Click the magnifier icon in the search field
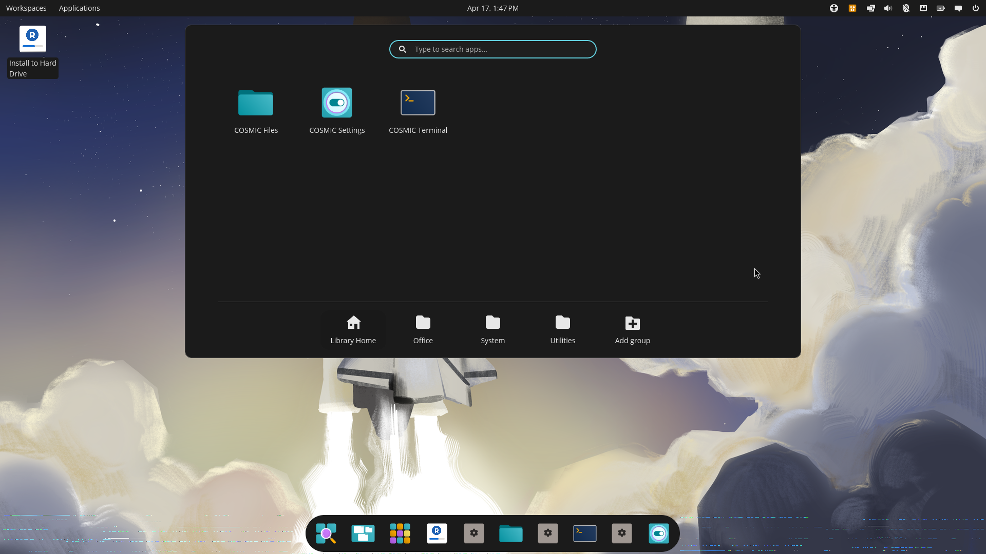 (403, 49)
